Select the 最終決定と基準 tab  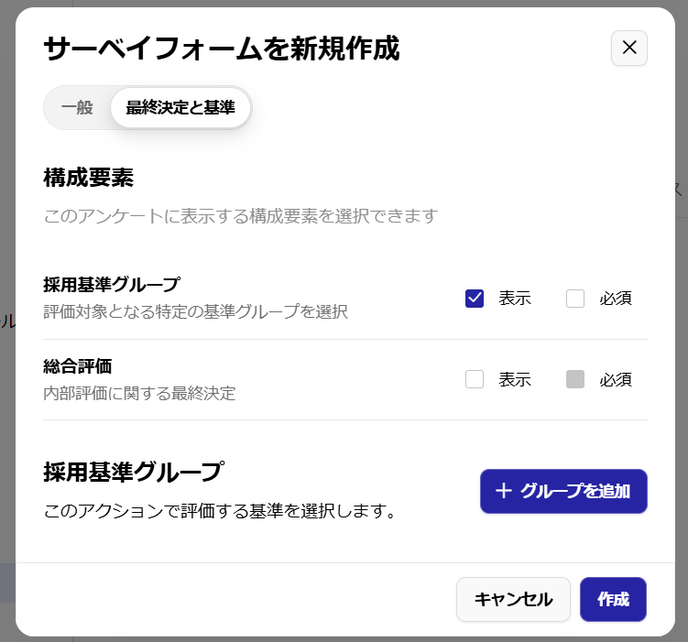(180, 107)
